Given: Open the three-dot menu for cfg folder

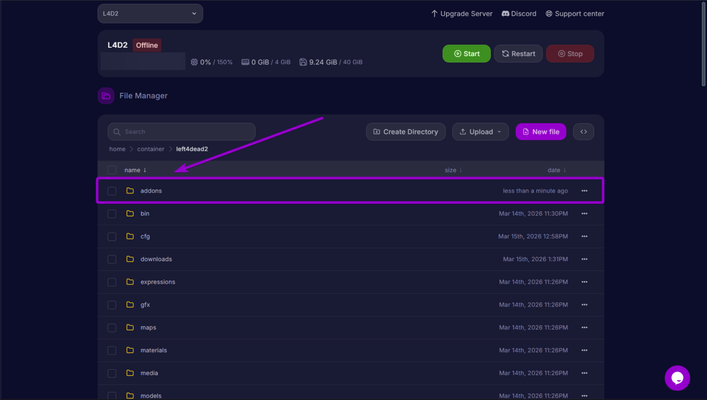Looking at the screenshot, I should click(x=584, y=236).
